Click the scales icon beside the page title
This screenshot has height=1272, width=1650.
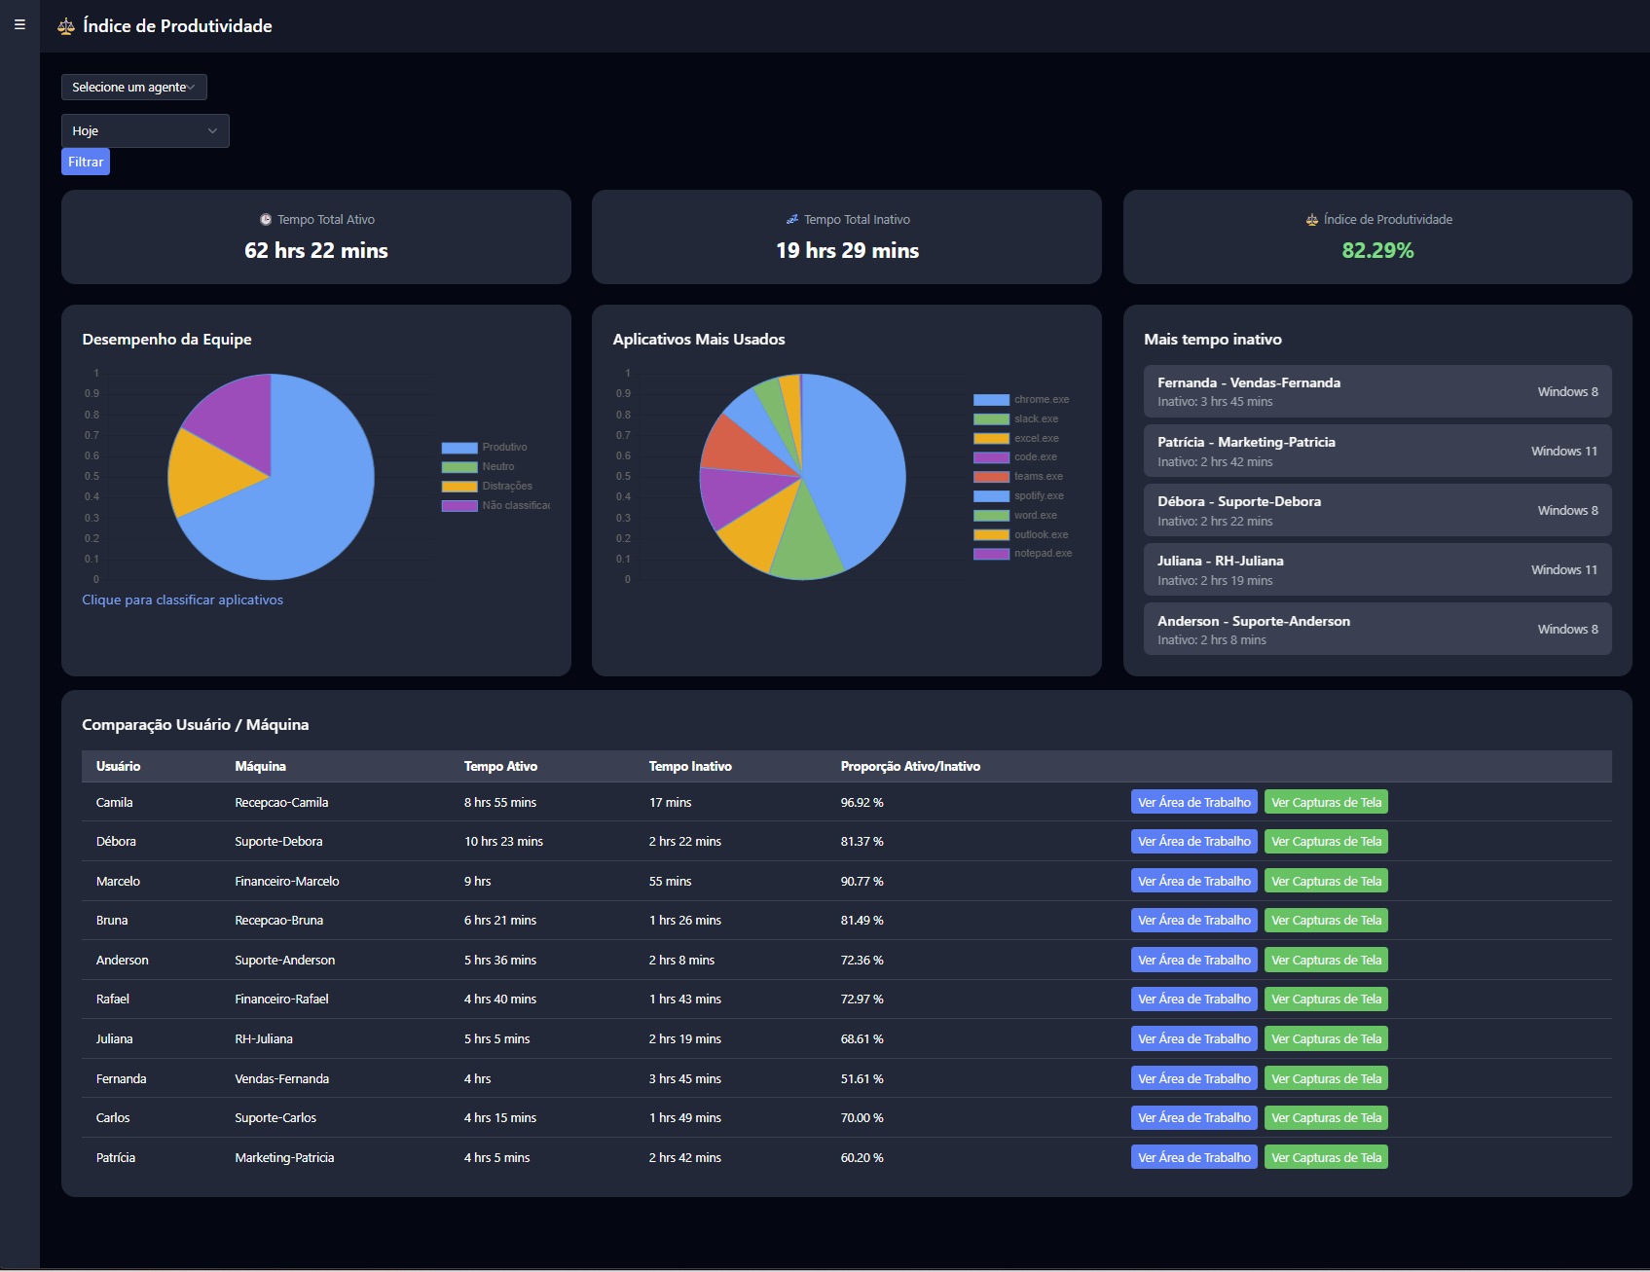65,26
